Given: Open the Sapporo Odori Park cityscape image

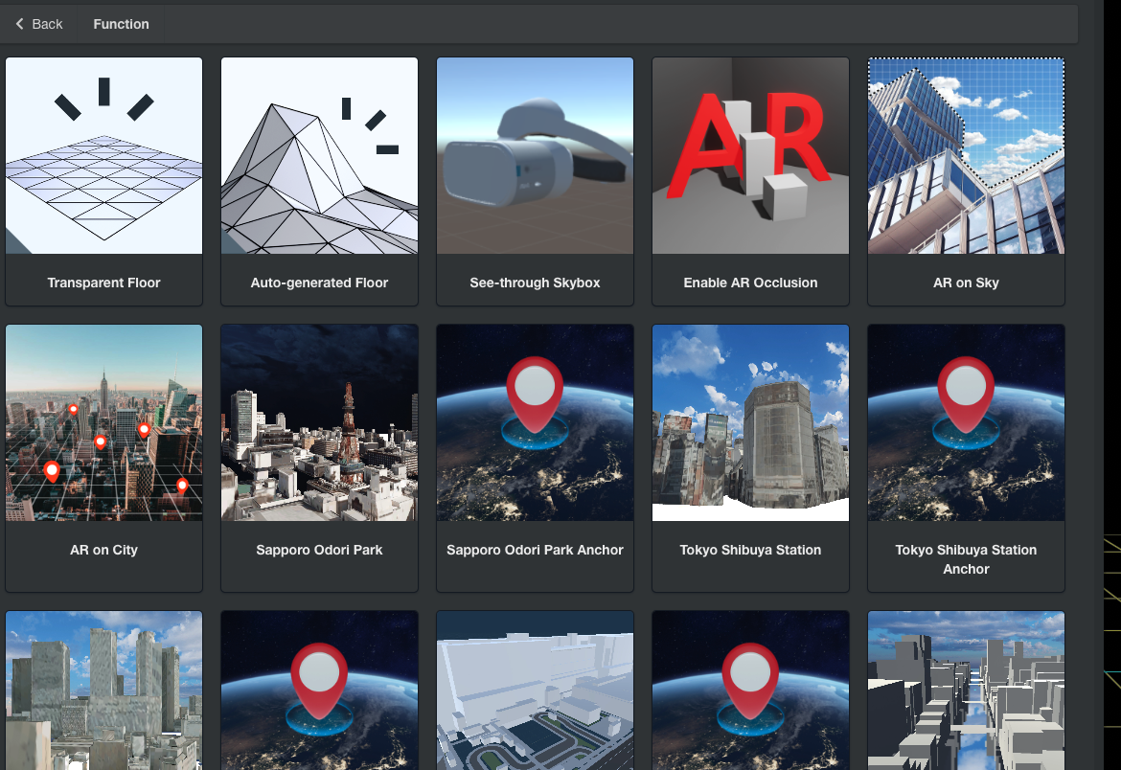Looking at the screenshot, I should [320, 423].
